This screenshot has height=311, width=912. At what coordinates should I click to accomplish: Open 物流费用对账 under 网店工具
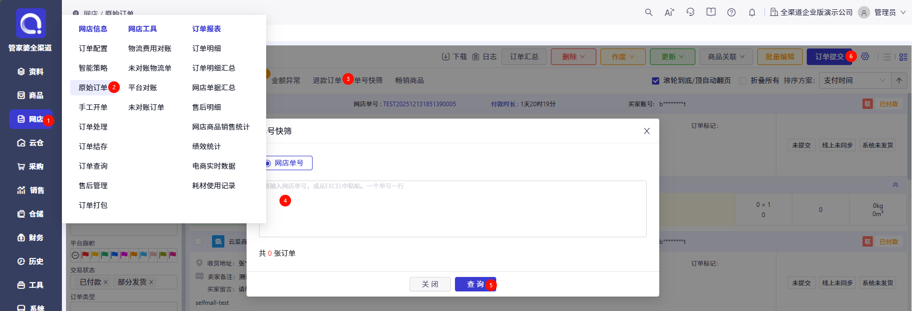tap(150, 48)
